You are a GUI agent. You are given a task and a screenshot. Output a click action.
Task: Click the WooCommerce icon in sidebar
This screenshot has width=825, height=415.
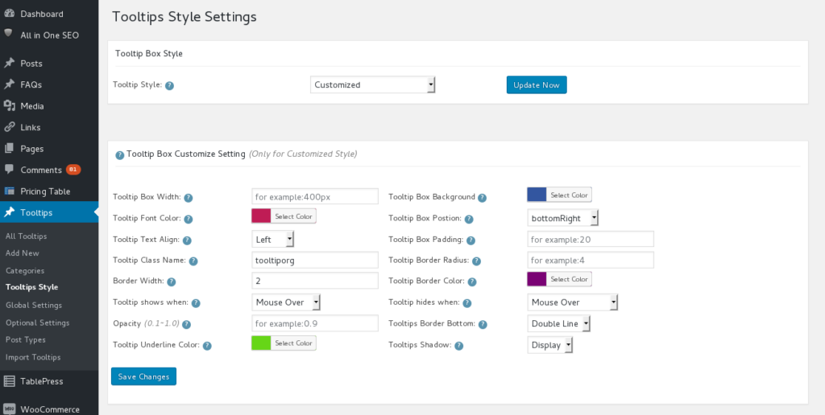coord(9,409)
